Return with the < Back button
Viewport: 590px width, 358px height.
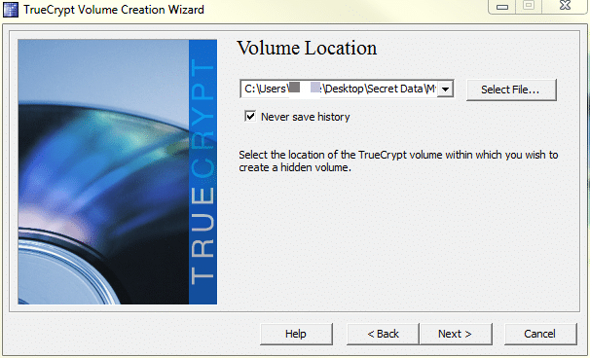coord(383,334)
